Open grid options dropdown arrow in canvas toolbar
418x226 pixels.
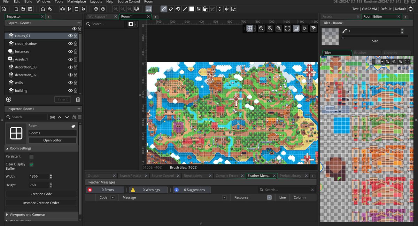(x=255, y=28)
